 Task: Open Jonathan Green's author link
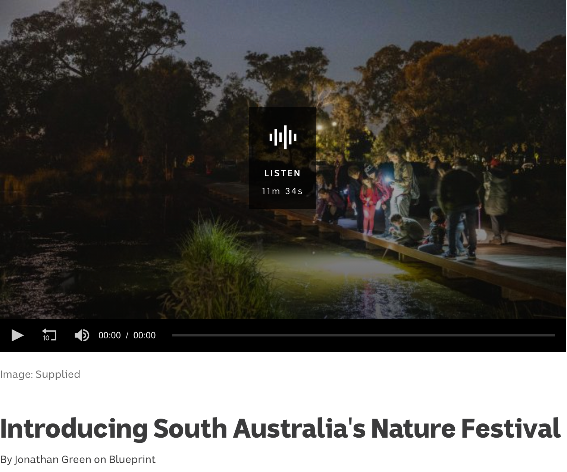point(53,459)
